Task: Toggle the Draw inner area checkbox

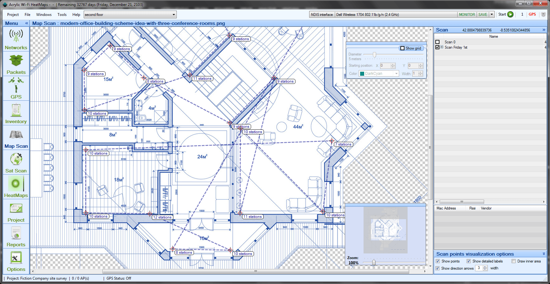Action: (x=513, y=261)
